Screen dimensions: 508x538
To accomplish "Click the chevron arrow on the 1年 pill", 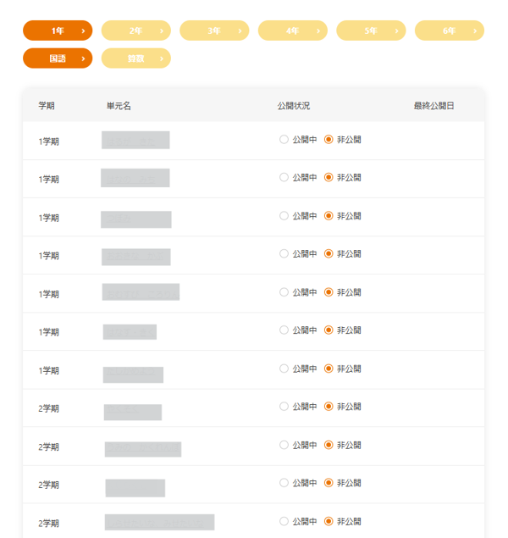I will tap(83, 31).
